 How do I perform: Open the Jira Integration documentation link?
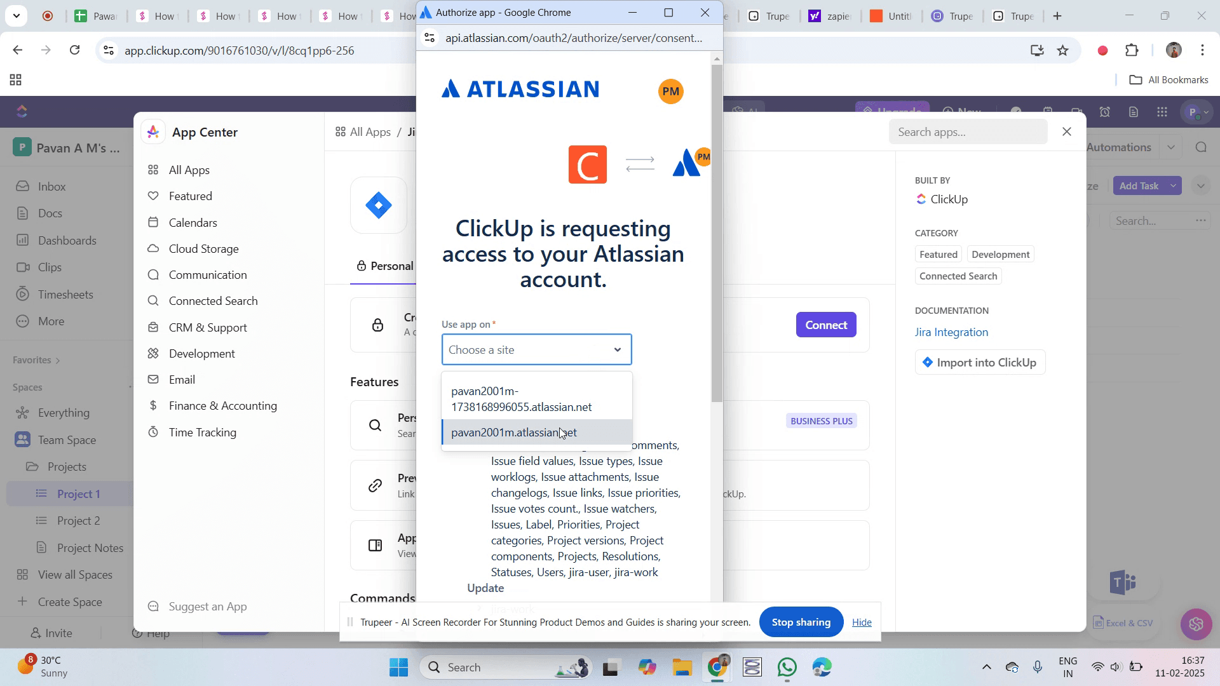(x=951, y=332)
